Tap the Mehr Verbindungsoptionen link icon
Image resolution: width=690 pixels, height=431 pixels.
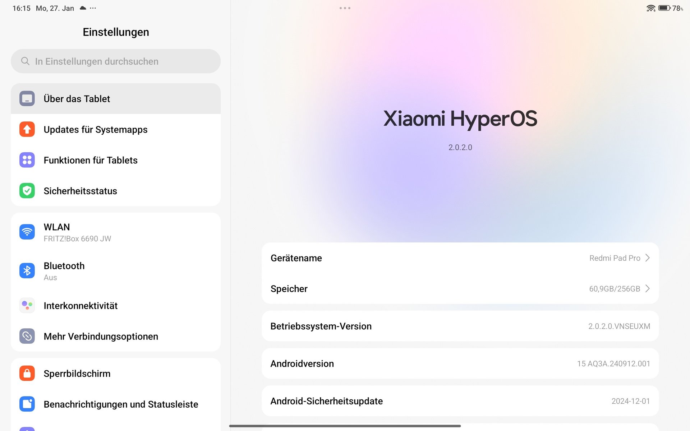27,336
